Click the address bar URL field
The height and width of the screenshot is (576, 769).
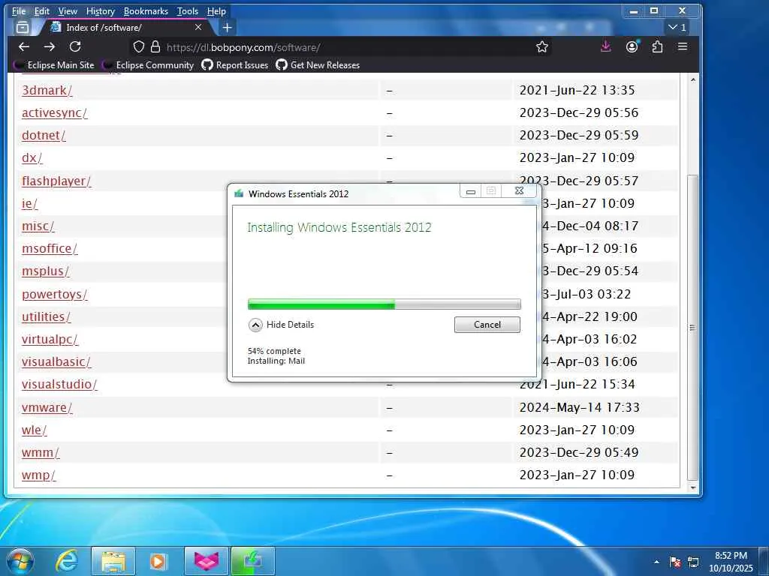click(x=343, y=47)
